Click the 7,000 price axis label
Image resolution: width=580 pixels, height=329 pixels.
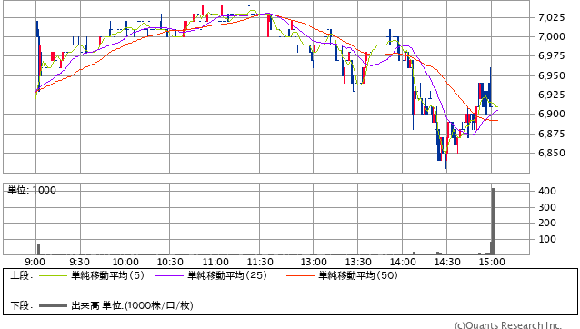[552, 36]
